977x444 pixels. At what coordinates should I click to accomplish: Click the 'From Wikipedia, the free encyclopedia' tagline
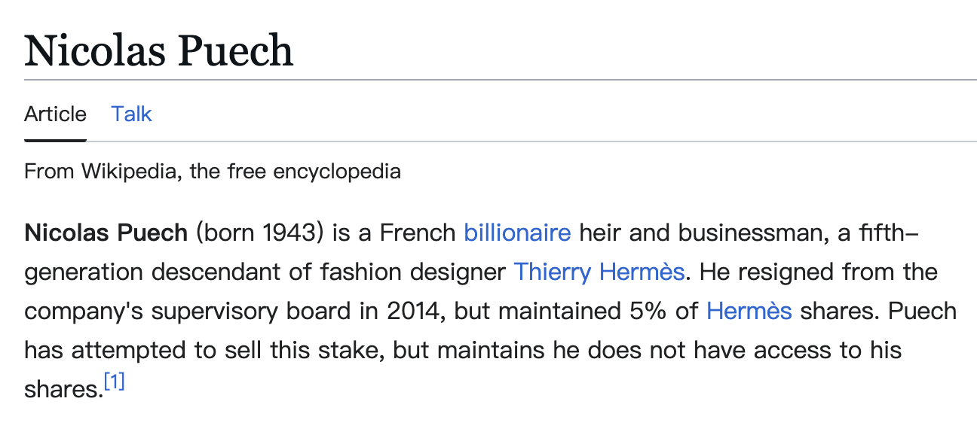pyautogui.click(x=212, y=172)
